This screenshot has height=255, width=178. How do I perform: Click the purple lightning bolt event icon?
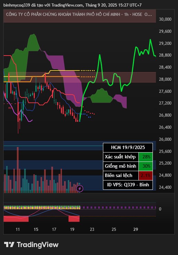[x=80, y=189]
